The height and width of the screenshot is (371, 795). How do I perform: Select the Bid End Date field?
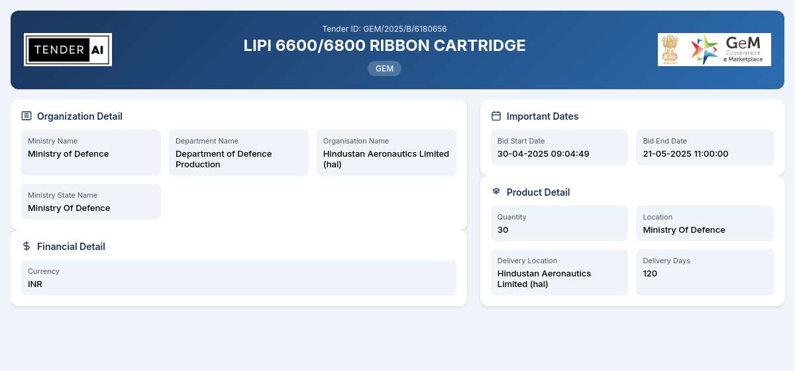click(x=705, y=147)
